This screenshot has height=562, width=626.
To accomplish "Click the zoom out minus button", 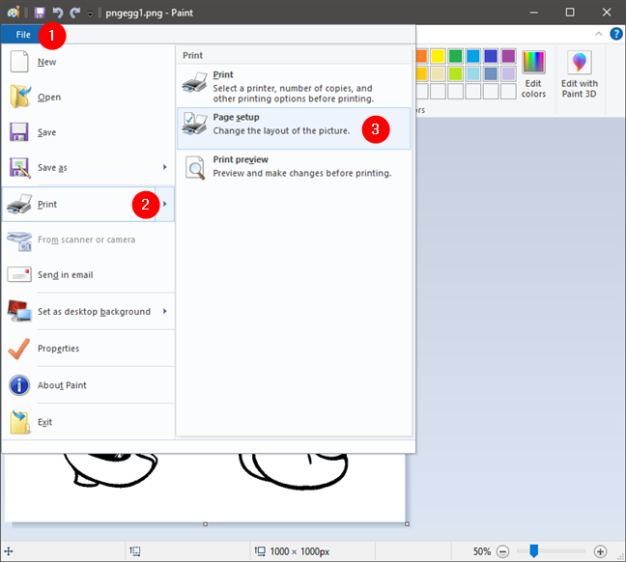I will tap(503, 551).
